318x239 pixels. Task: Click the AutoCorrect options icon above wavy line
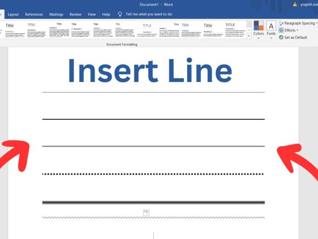coord(146,212)
